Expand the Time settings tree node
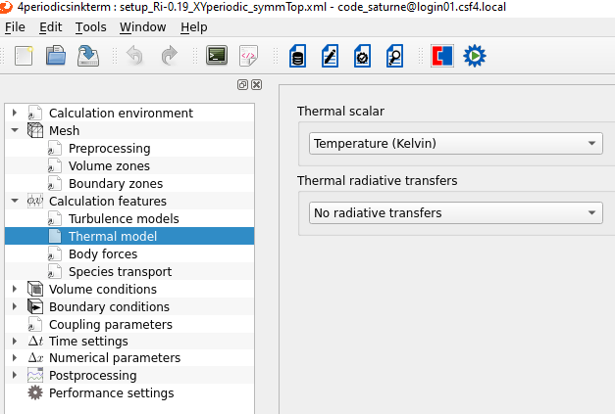The width and height of the screenshot is (615, 414). pyautogui.click(x=15, y=342)
